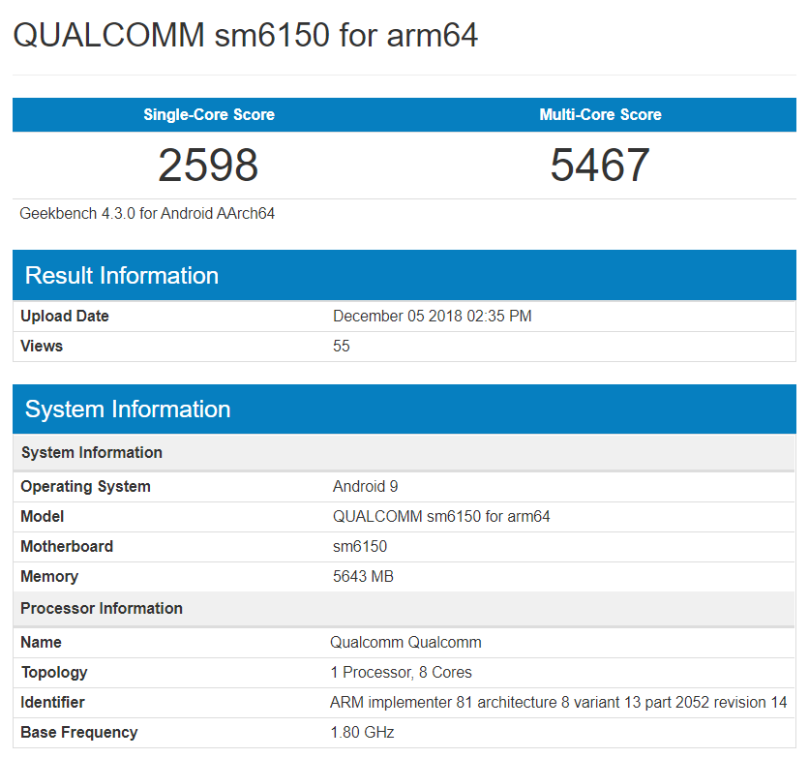This screenshot has height=758, width=809.
Task: Click the Result Information section header
Action: pyautogui.click(x=121, y=275)
